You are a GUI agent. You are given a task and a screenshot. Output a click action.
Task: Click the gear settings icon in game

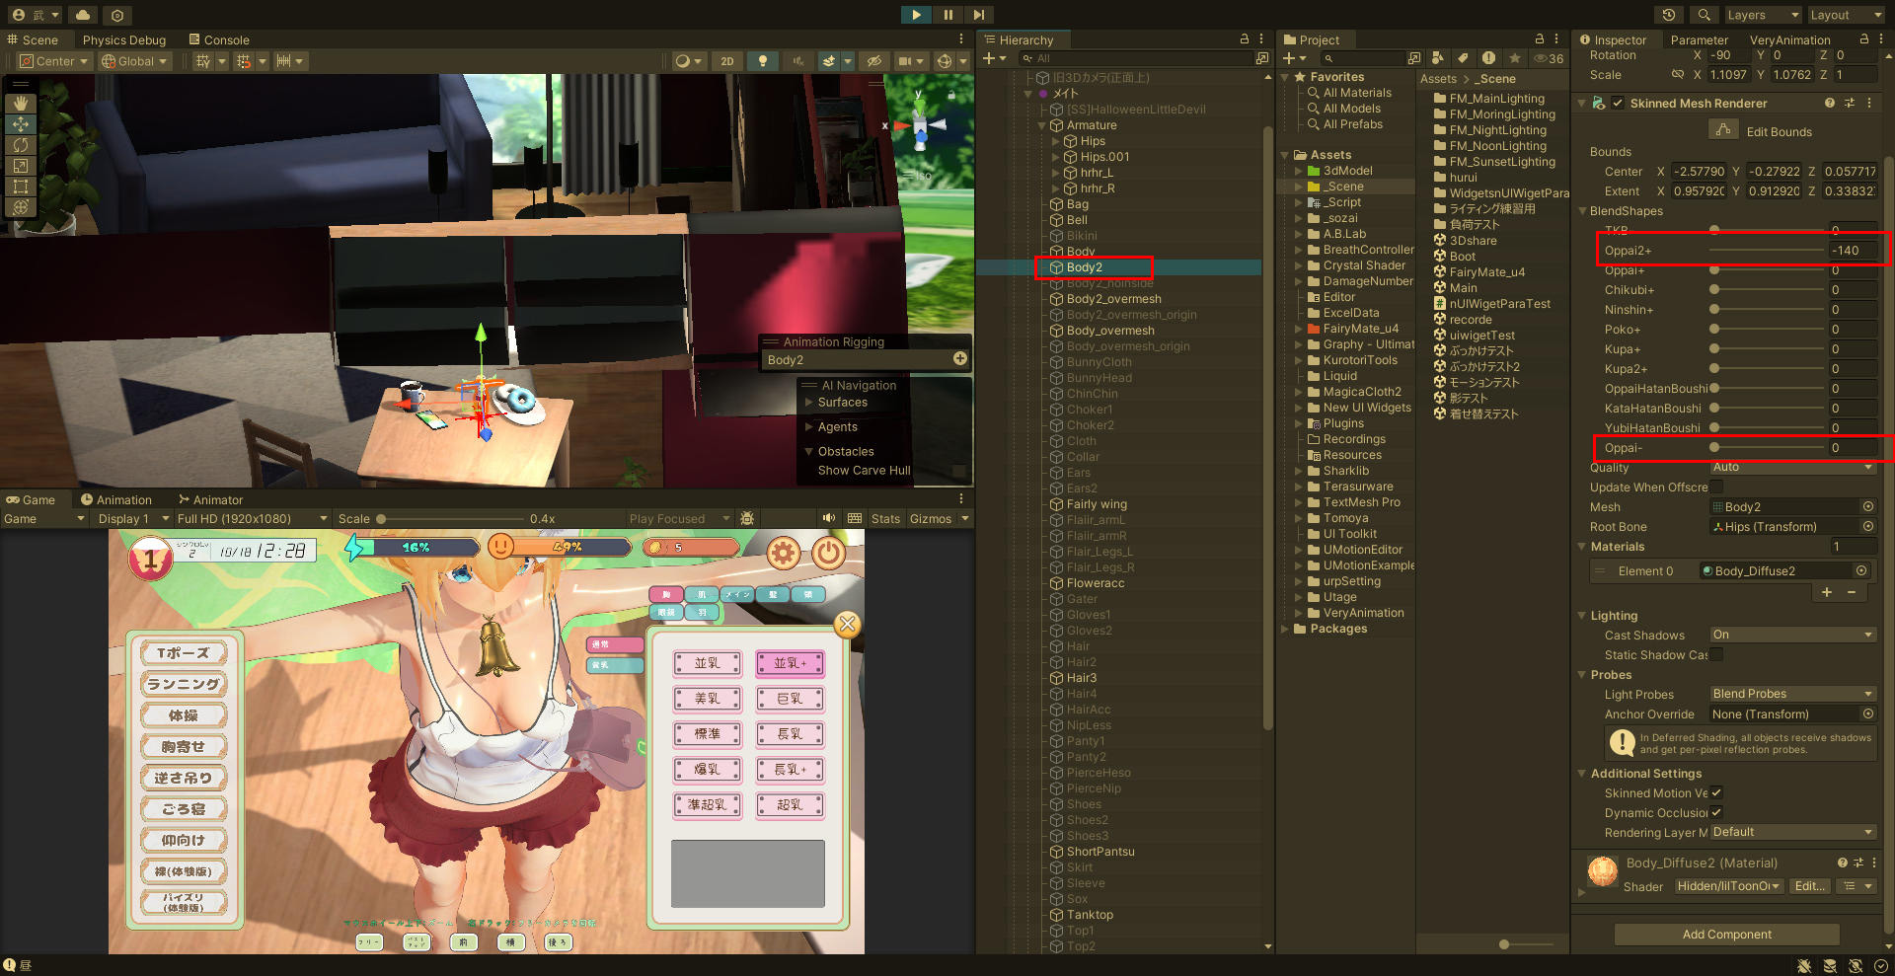tap(784, 554)
